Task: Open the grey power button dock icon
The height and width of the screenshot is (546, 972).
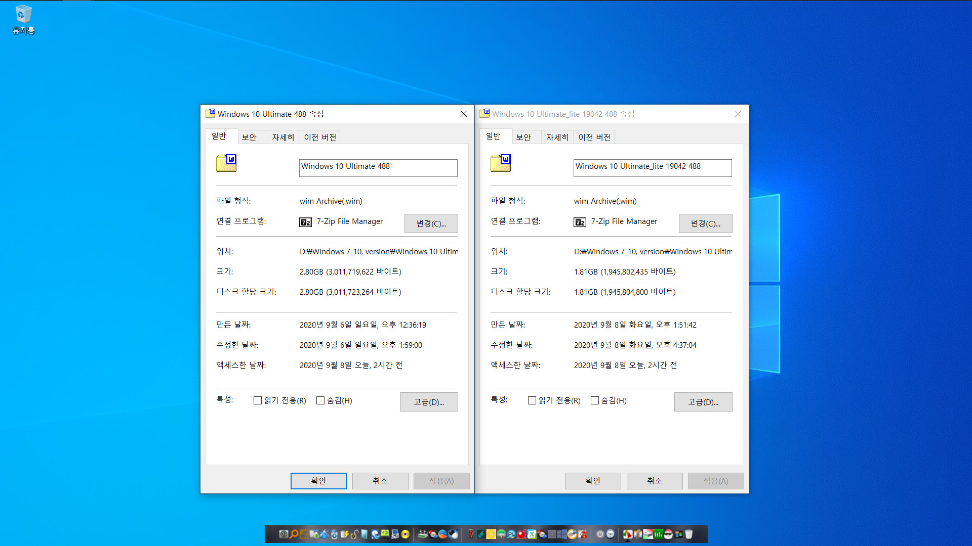Action: (600, 534)
